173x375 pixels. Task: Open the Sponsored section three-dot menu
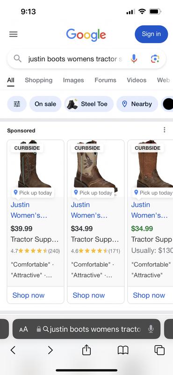pos(164,130)
